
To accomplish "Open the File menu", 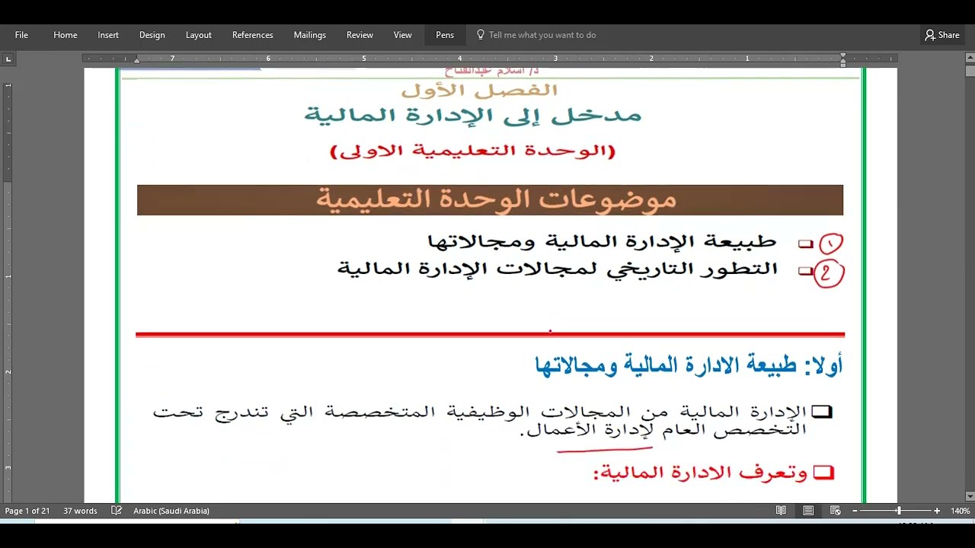I will [21, 35].
